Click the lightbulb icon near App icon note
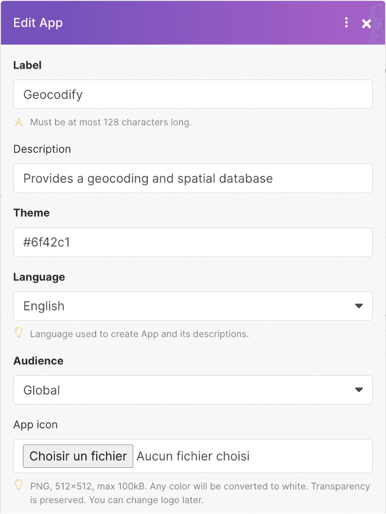This screenshot has height=514, width=386. coord(18,486)
